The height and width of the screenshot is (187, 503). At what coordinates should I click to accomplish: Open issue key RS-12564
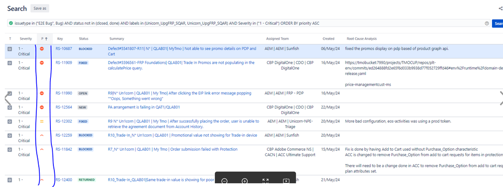point(64,107)
